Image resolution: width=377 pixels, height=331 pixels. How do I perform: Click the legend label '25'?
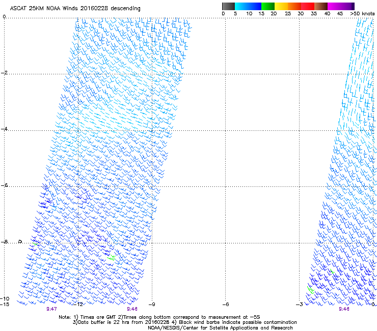[x=288, y=14]
